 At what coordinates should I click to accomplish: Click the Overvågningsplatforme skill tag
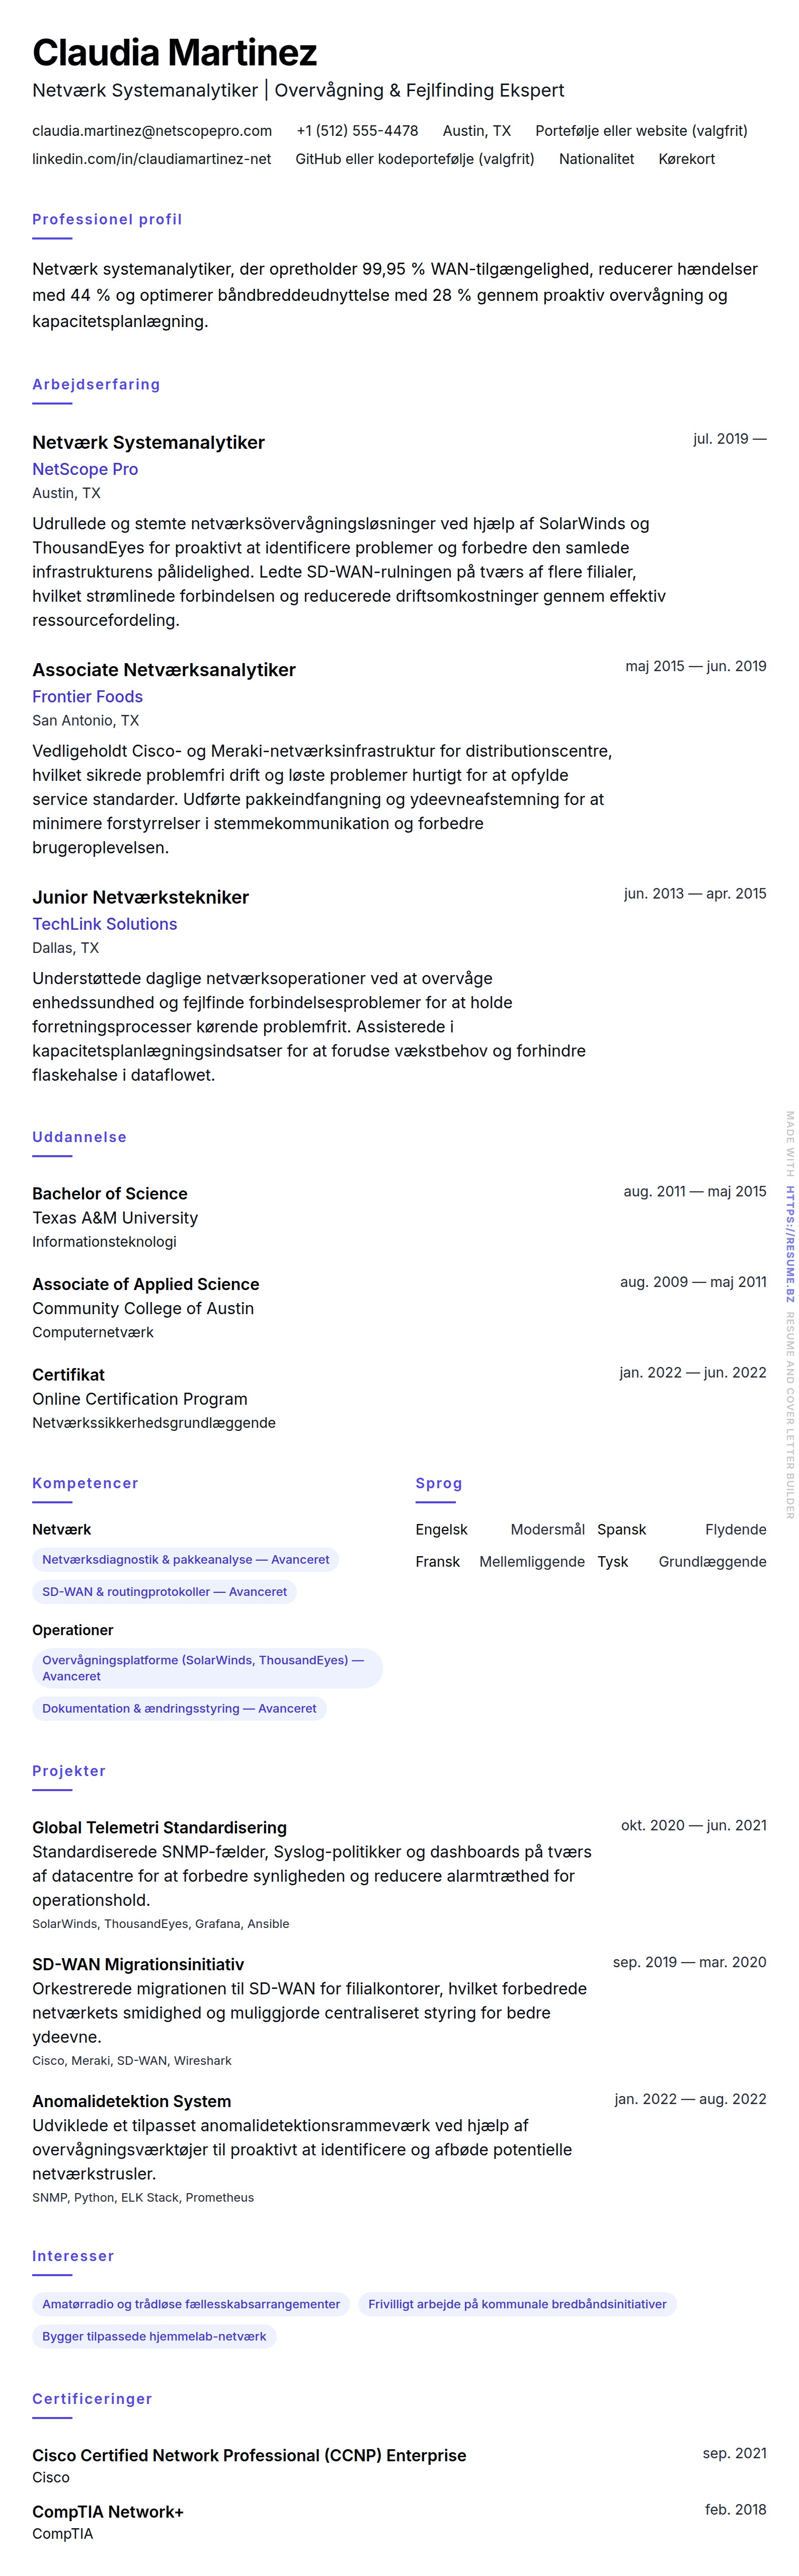207,1667
